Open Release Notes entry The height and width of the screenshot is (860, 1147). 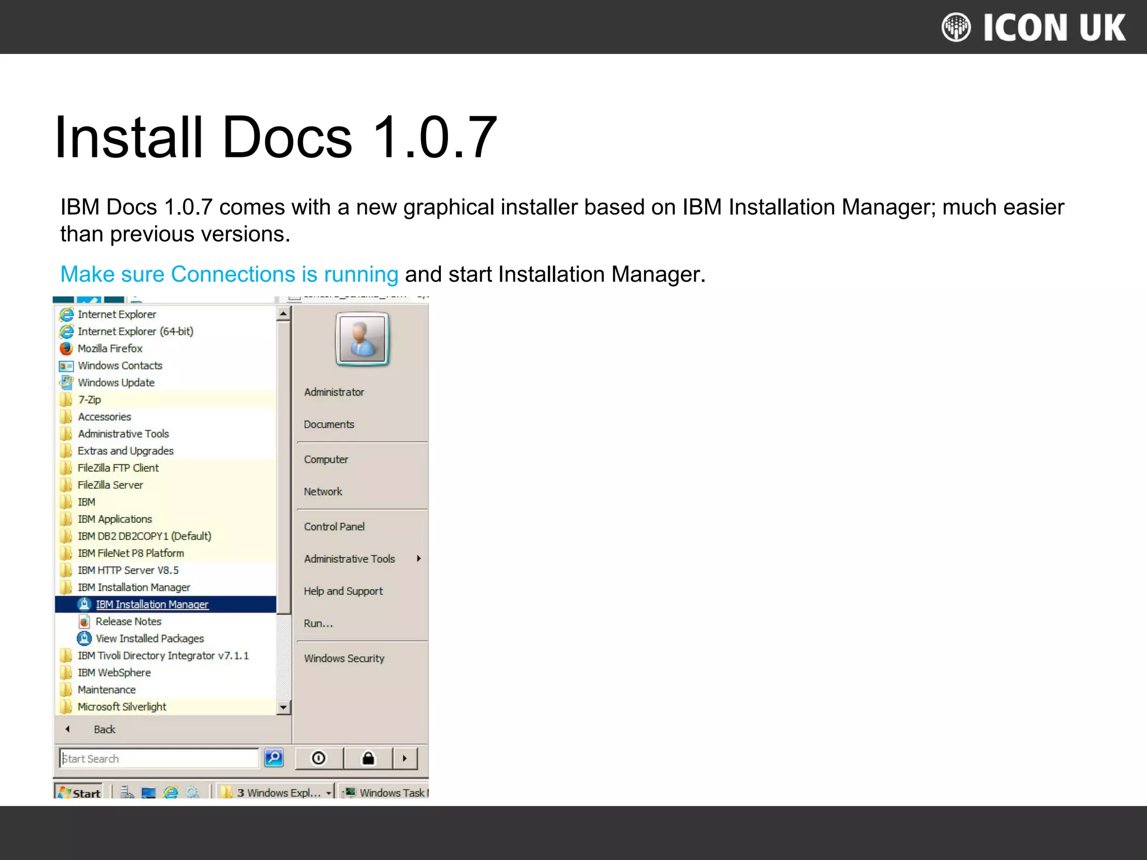coord(128,621)
